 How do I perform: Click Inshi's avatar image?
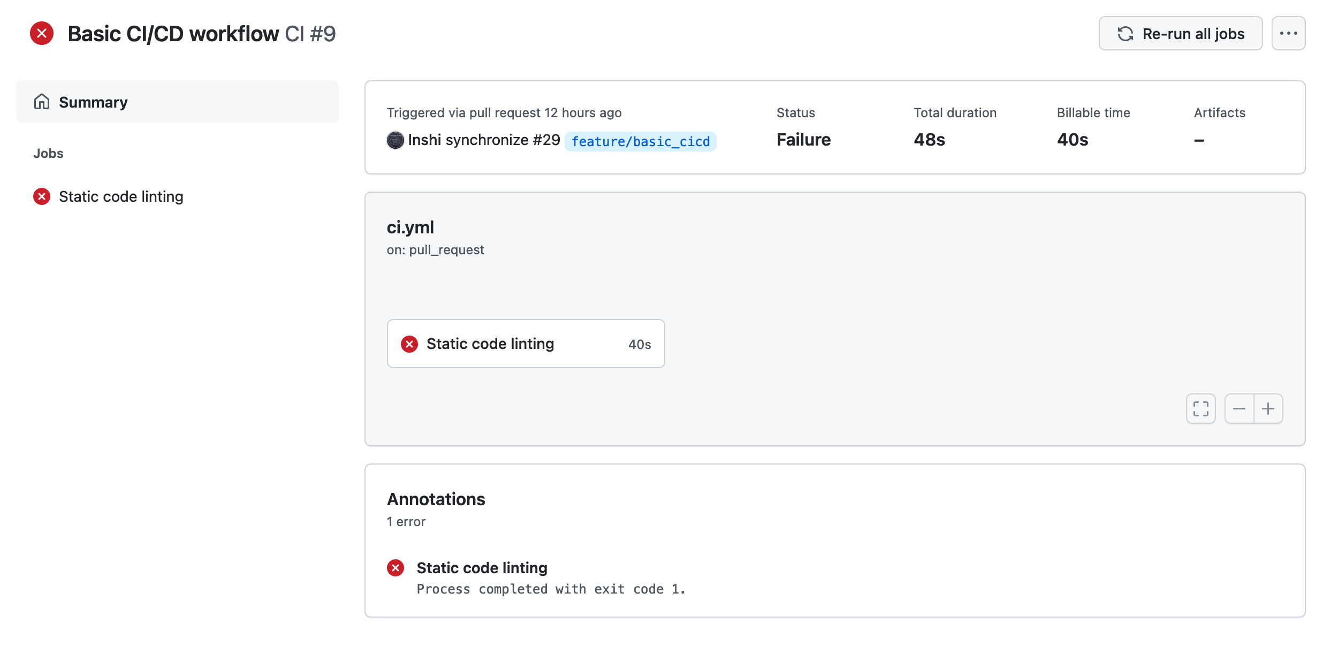pyautogui.click(x=395, y=140)
